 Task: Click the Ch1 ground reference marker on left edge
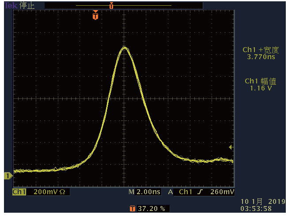tap(8, 176)
